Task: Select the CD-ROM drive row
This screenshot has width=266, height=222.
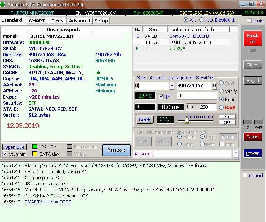Action: pos(186,49)
